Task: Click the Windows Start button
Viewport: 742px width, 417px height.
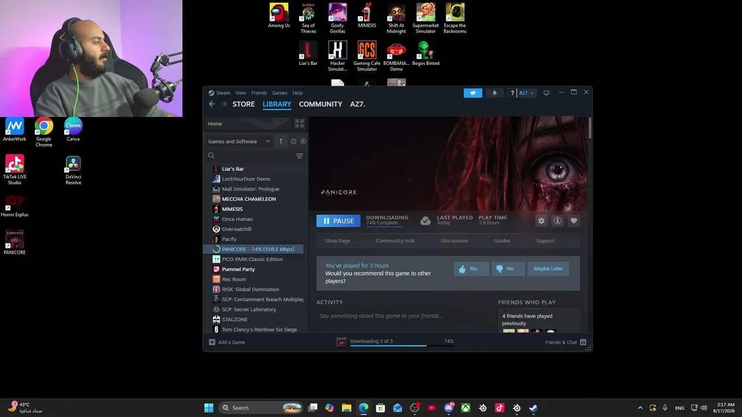Action: (209, 408)
